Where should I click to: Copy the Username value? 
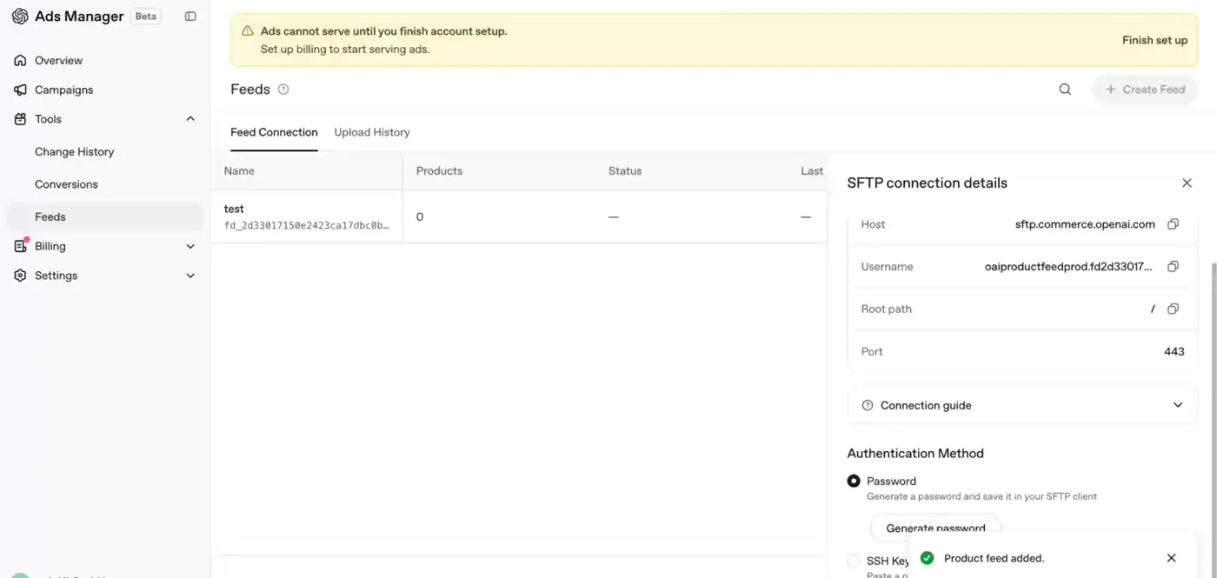1173,267
